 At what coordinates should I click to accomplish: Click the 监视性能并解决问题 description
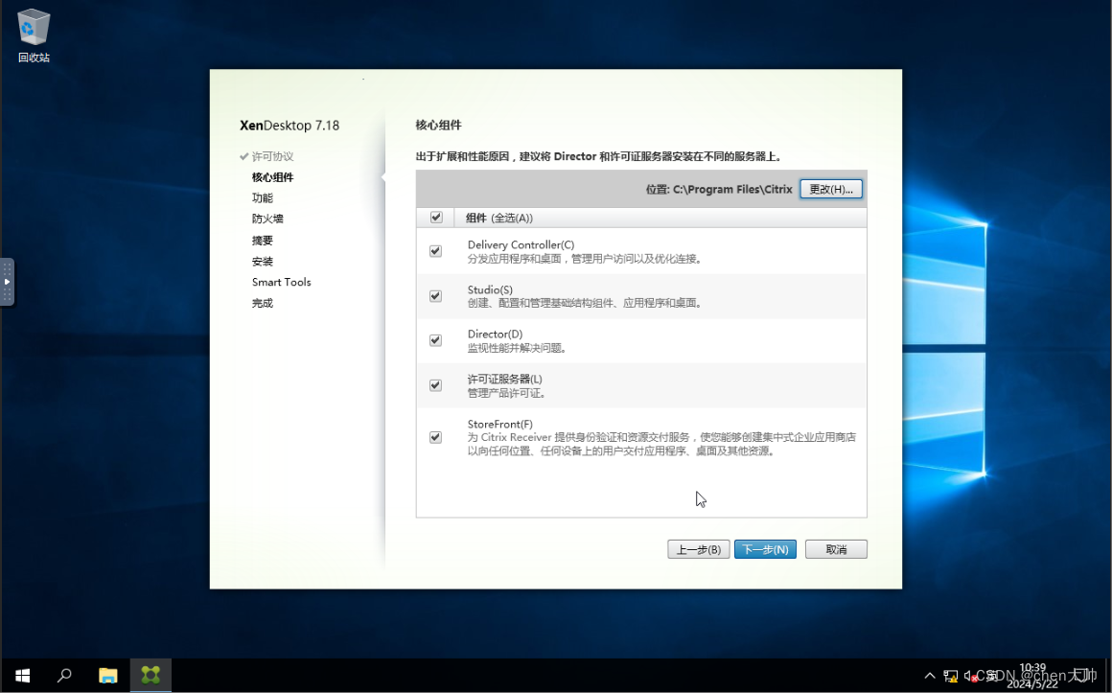tap(517, 348)
